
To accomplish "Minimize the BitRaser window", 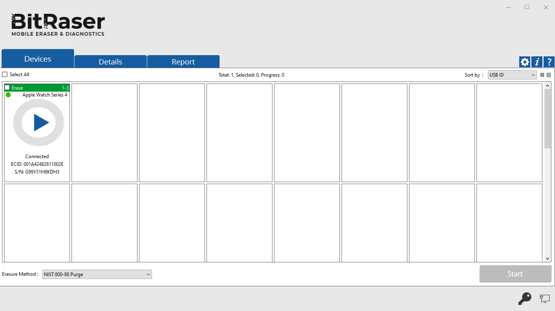I will click(509, 7).
